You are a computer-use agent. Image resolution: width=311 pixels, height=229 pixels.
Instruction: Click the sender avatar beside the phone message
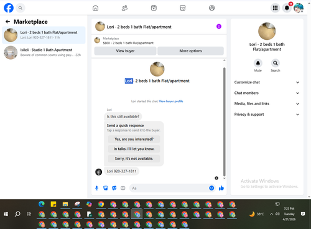98,172
